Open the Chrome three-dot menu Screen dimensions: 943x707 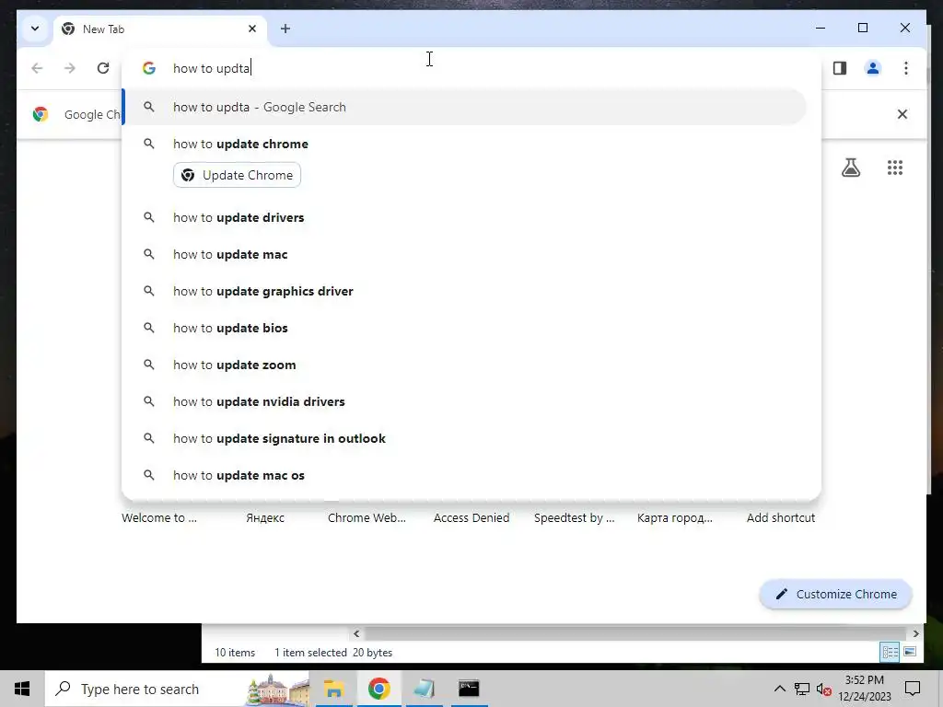click(x=906, y=68)
